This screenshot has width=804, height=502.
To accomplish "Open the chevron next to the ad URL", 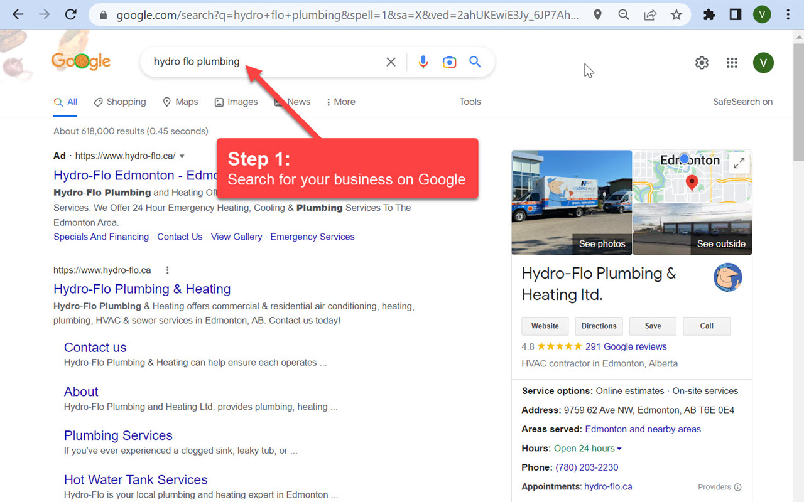I will tap(182, 156).
